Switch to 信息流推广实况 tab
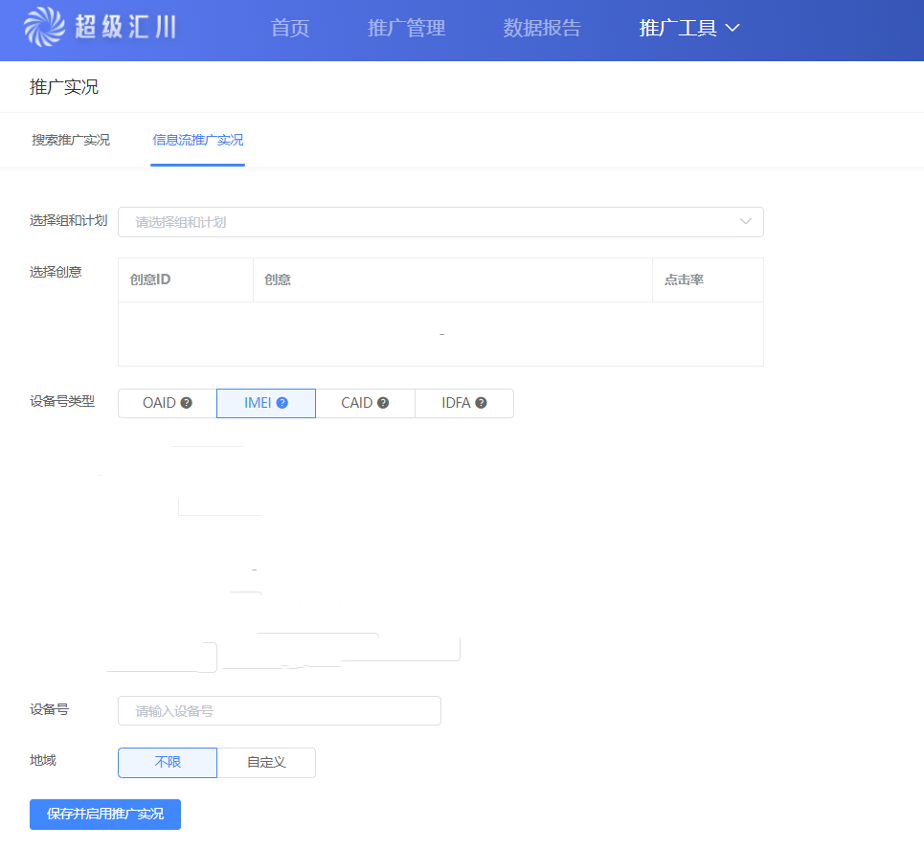Viewport: 924px width, 849px height. click(197, 140)
